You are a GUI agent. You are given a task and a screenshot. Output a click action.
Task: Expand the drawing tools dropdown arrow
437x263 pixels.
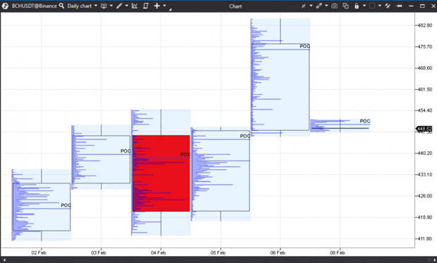click(x=127, y=6)
